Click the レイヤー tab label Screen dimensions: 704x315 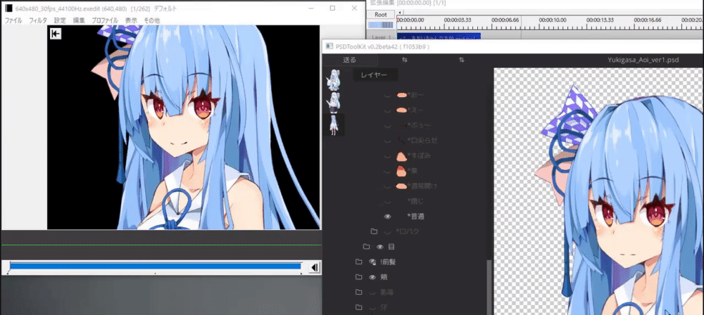tap(374, 75)
